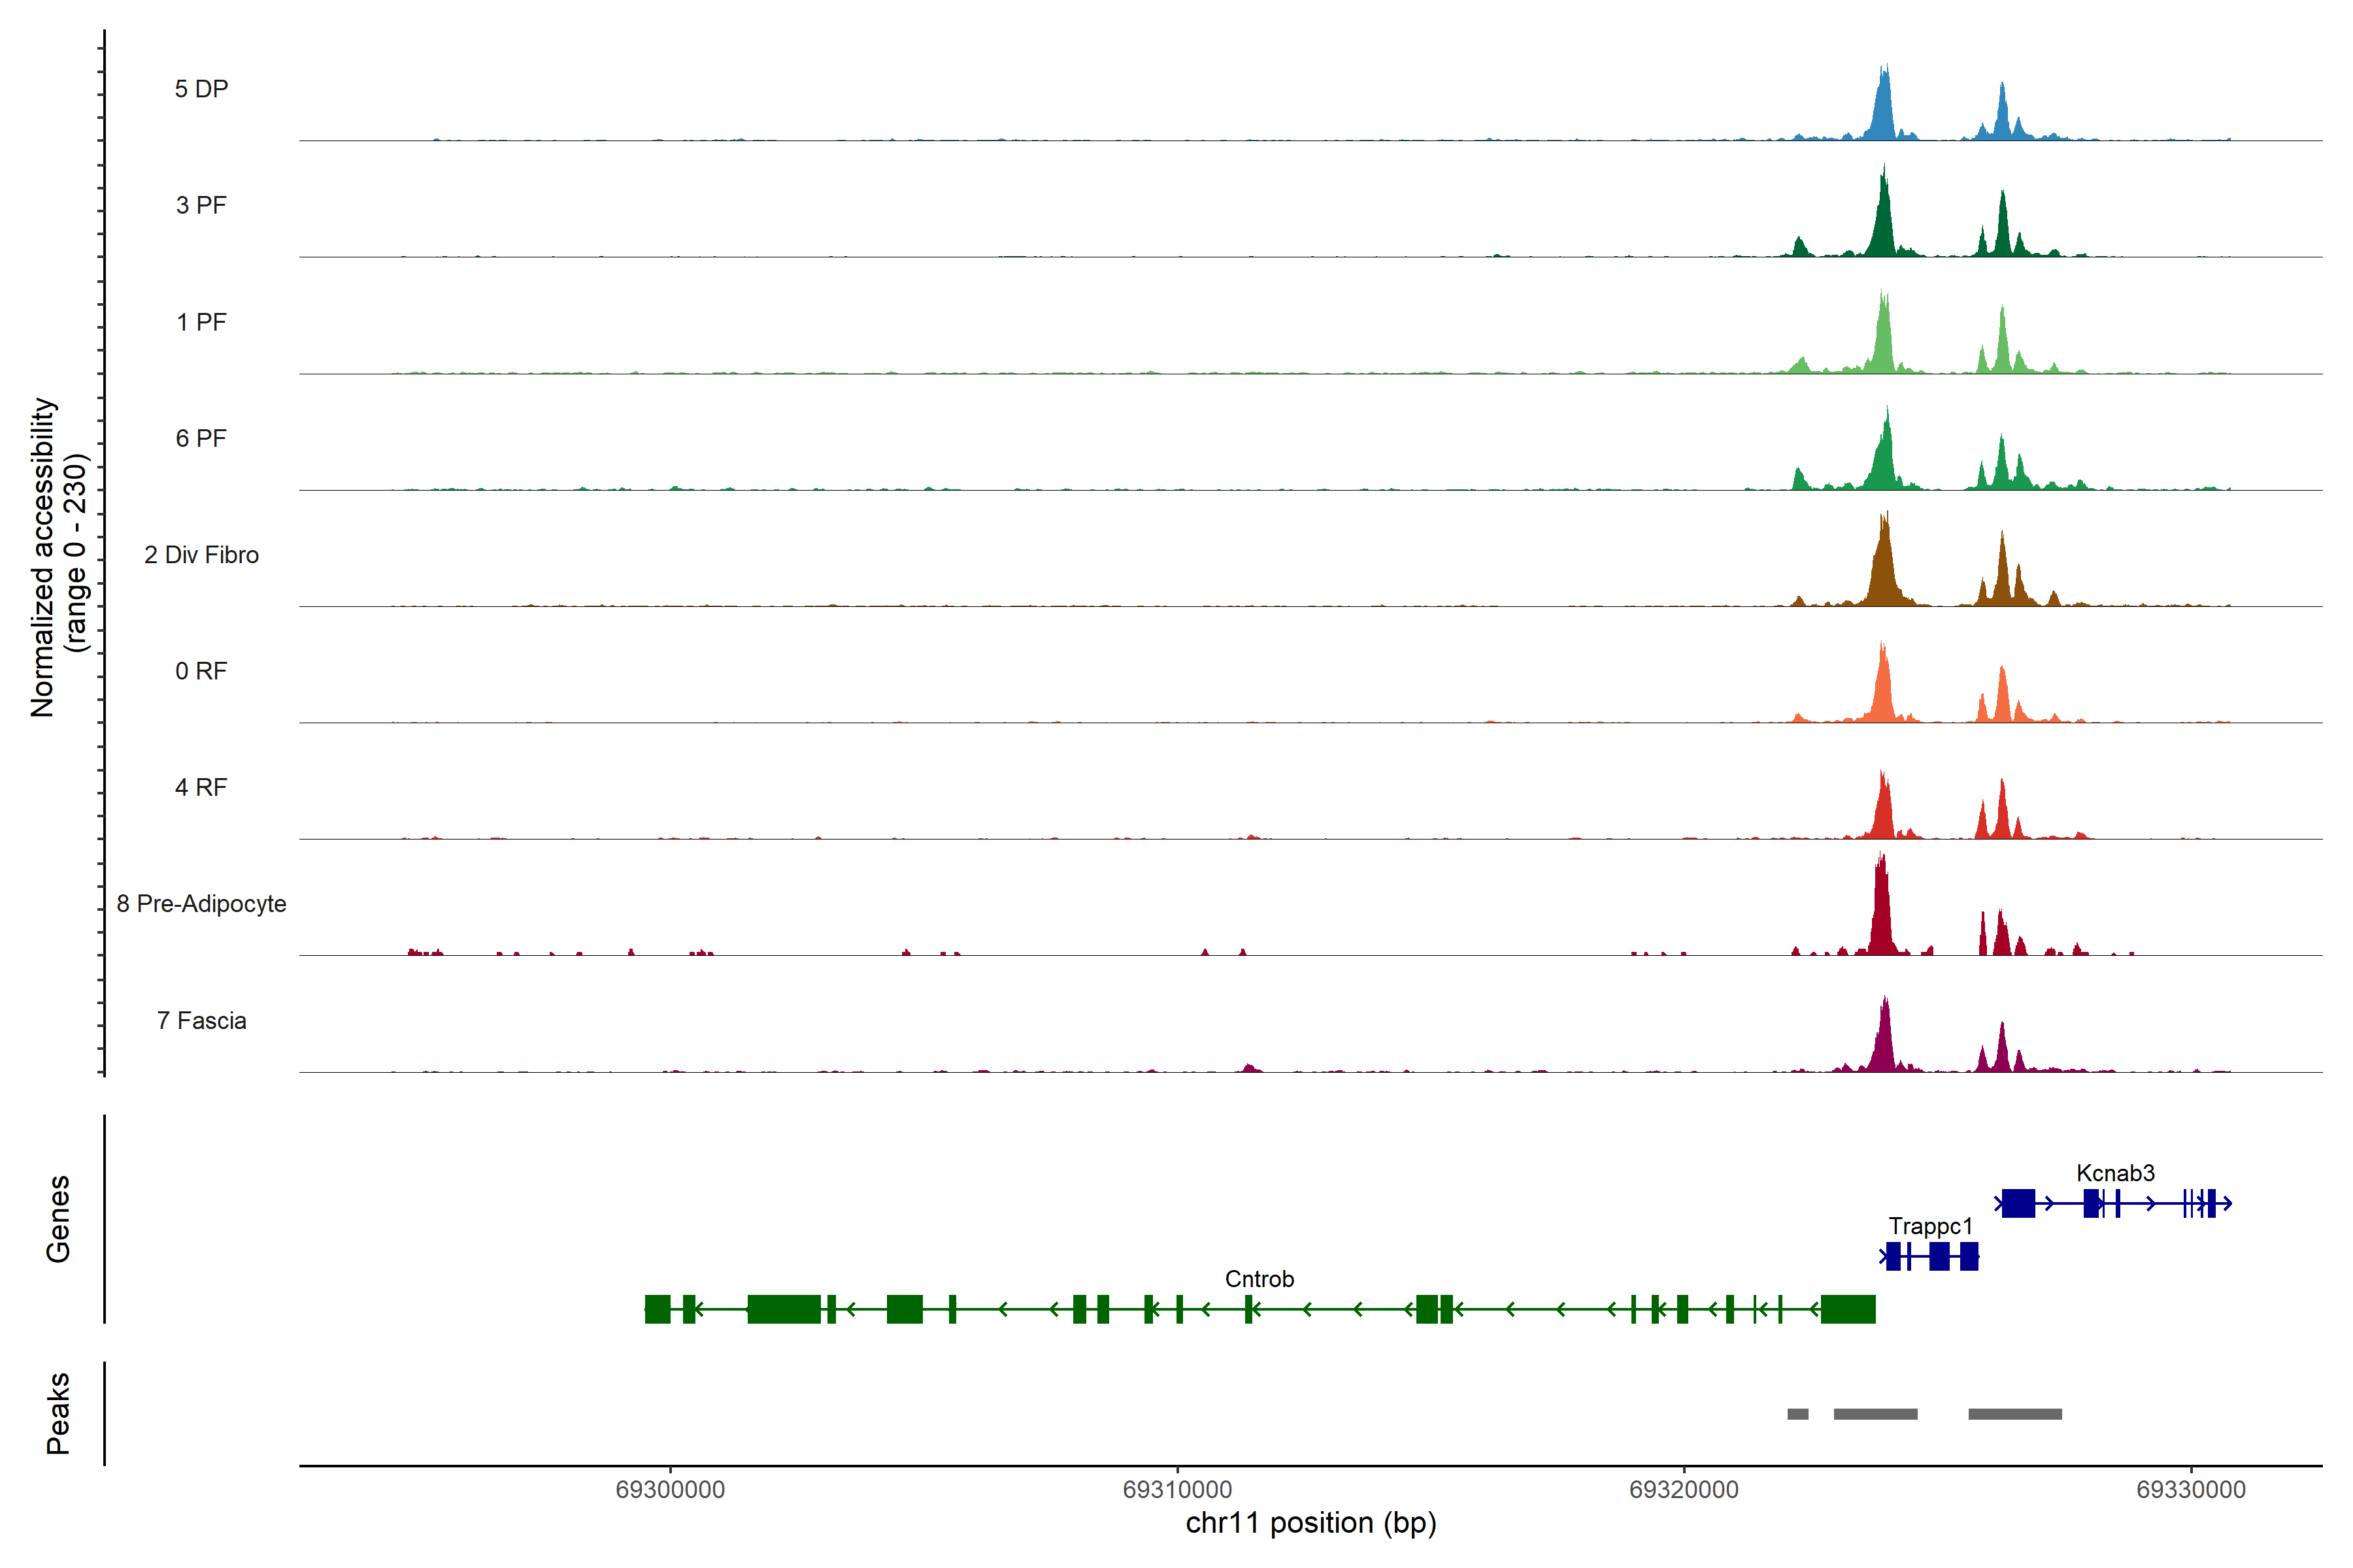Select the Cntrob gene name label
Screen dimensions: 2353x1568
point(1259,1278)
